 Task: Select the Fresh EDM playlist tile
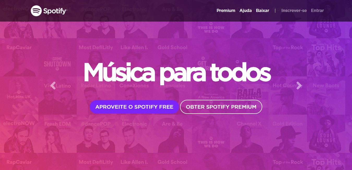[x=57, y=134]
